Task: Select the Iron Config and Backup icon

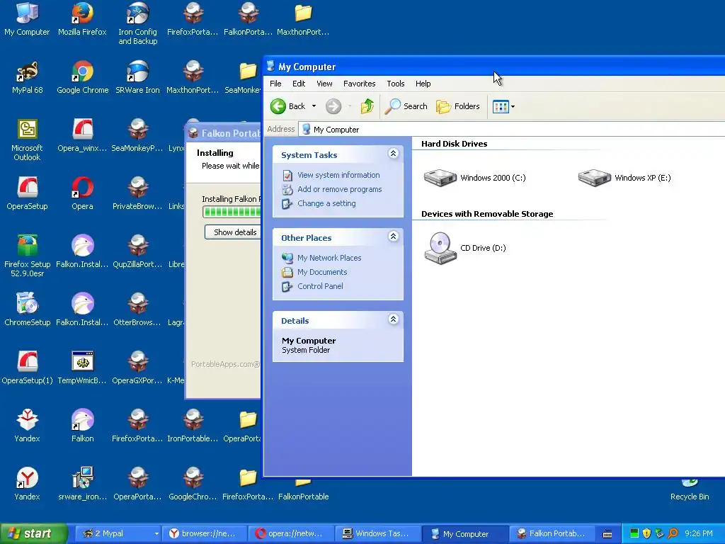Action: click(138, 24)
